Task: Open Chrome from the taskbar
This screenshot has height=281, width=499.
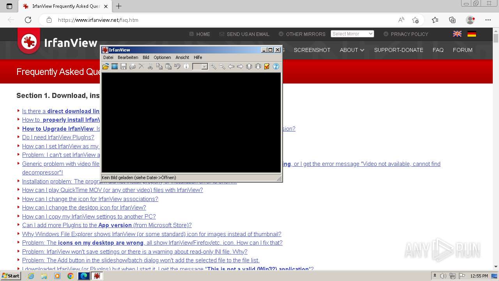Action: [x=70, y=276]
